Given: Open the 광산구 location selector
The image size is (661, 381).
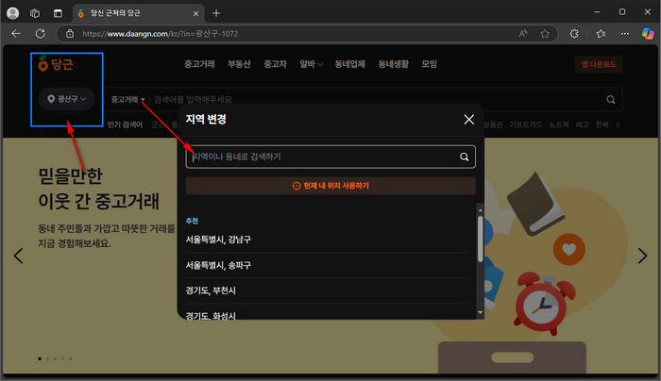Looking at the screenshot, I should [67, 99].
